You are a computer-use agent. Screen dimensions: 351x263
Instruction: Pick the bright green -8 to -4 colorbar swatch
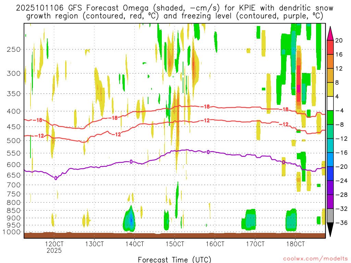(x=330, y=118)
